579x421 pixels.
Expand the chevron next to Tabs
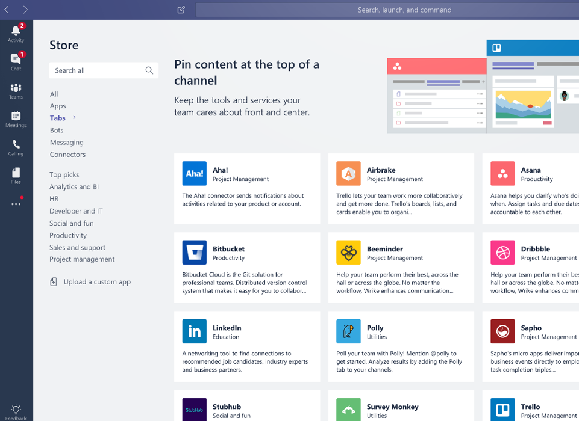point(74,118)
